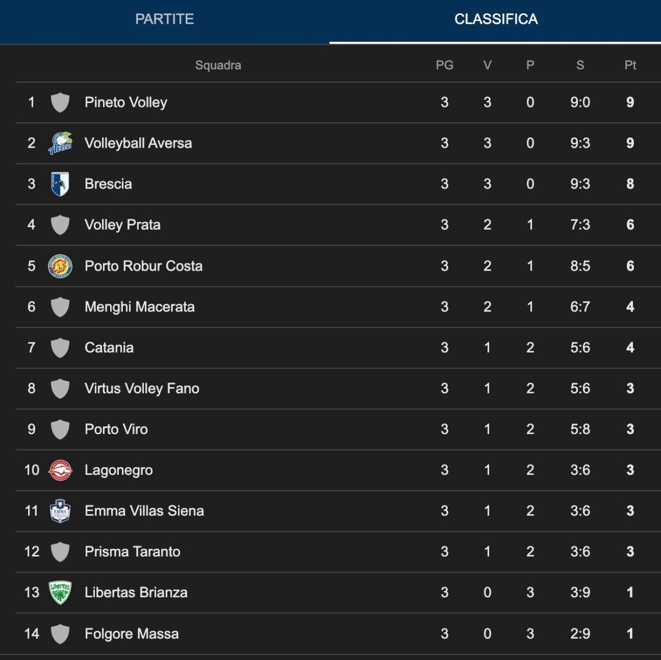Click the Volleyball Aversa club logo

[61, 143]
